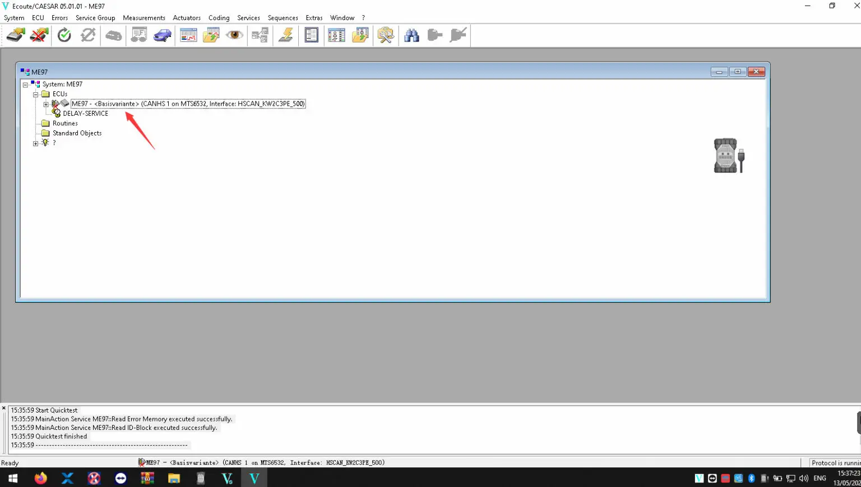
Task: Click the toolbar icon with document and glasses
Action: click(x=139, y=35)
